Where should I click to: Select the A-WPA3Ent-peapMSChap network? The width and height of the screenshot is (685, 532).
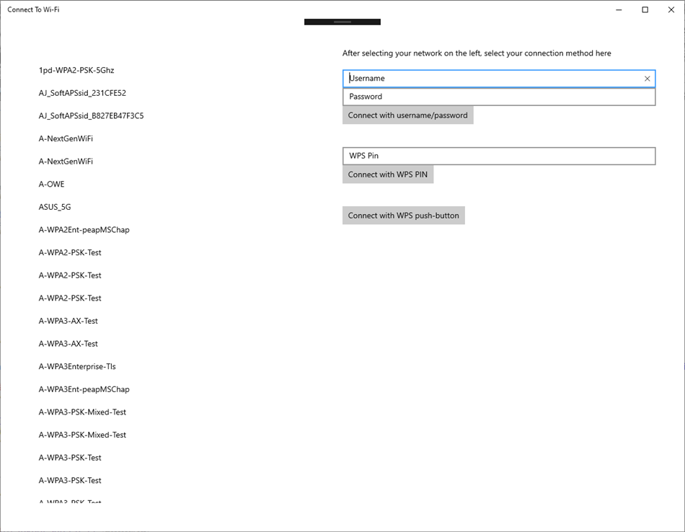pos(84,389)
